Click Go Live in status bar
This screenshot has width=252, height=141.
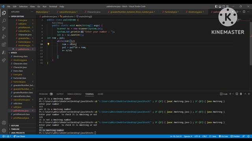click(223, 136)
